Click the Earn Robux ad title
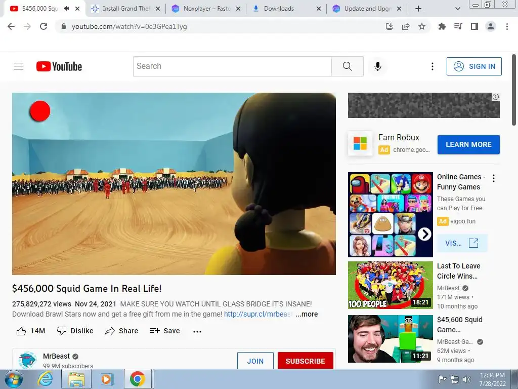The image size is (518, 389). (399, 138)
